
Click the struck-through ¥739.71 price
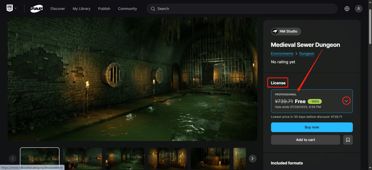284,101
